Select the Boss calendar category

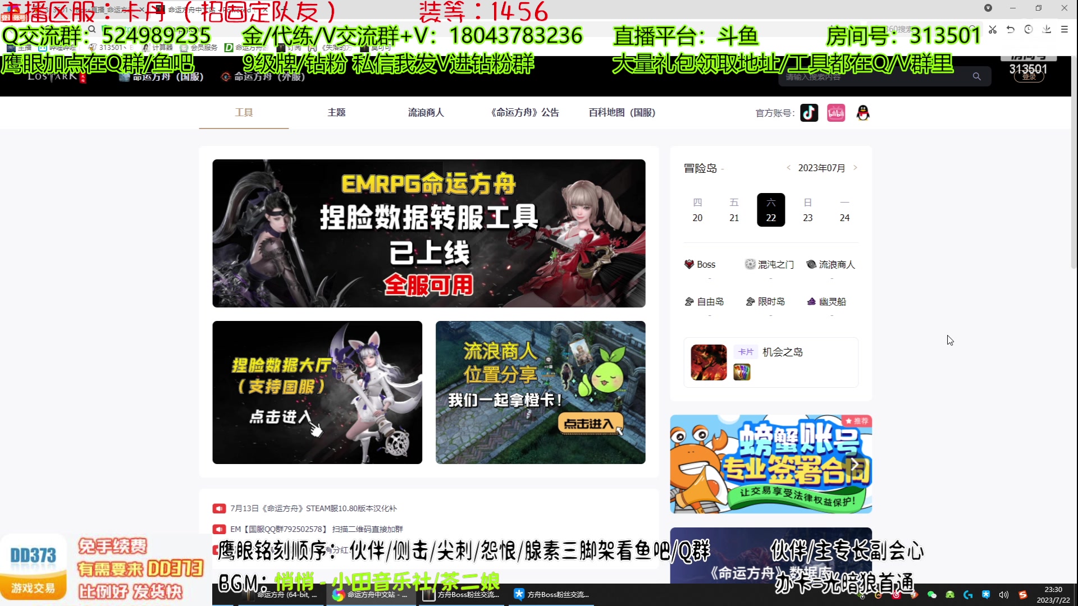700,264
